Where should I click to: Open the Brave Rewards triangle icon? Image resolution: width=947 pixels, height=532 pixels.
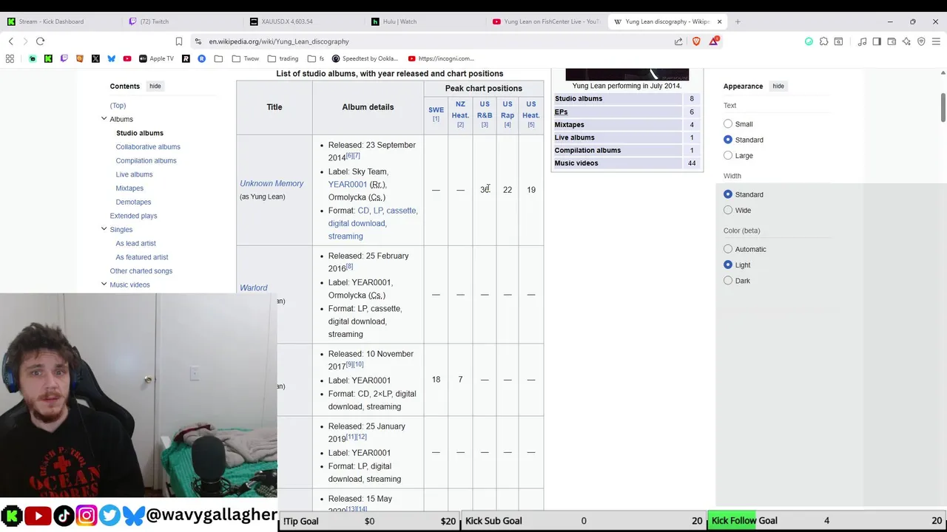[x=713, y=41]
